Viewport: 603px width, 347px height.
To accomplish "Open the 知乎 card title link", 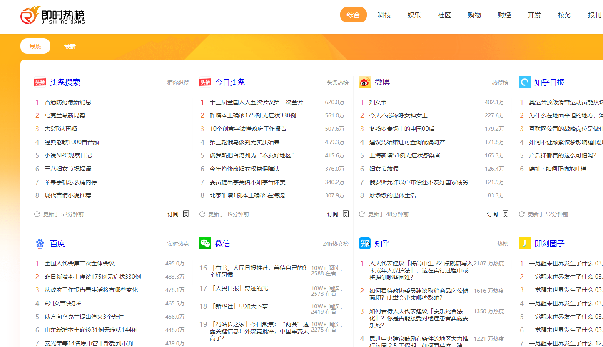I will [382, 244].
